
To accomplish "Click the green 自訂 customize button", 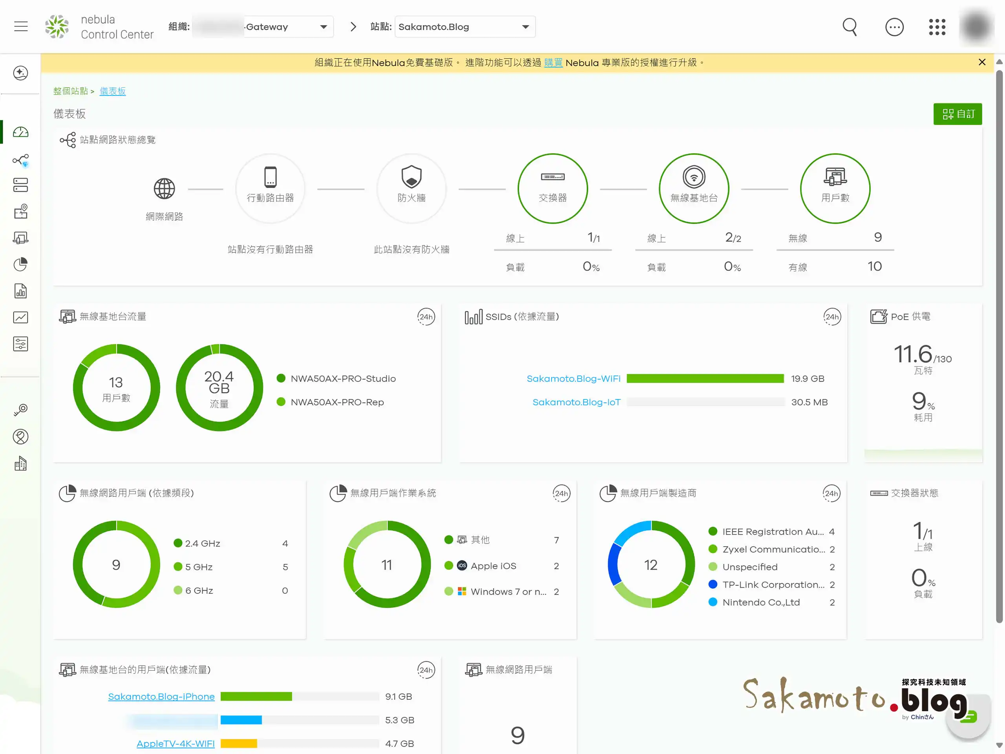I will [x=957, y=114].
